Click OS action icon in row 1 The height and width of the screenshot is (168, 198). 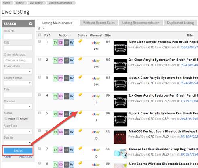(61, 43)
